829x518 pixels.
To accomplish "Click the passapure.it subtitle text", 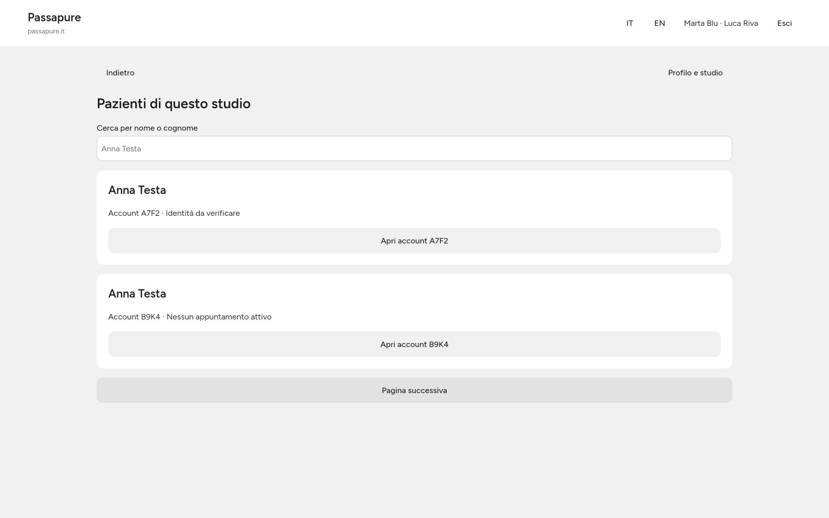I will pos(46,31).
